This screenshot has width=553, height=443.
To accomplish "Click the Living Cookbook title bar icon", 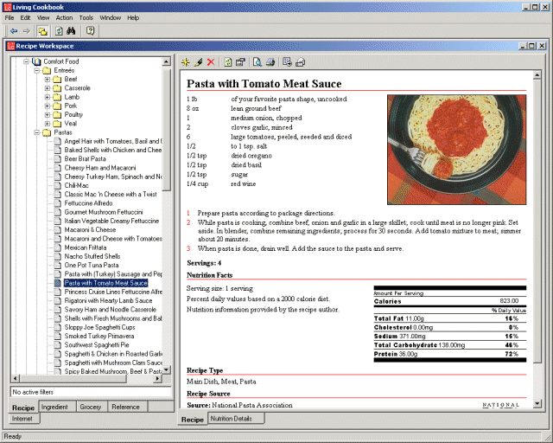I will 8,7.
